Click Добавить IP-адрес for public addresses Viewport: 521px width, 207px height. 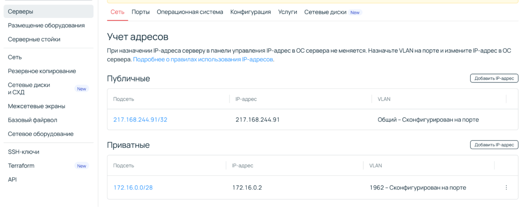(494, 78)
